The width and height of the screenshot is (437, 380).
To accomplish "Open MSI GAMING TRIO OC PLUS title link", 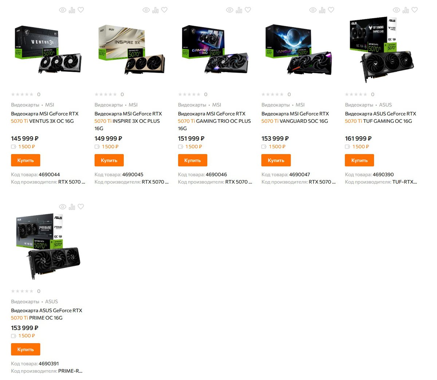I will click(x=214, y=121).
